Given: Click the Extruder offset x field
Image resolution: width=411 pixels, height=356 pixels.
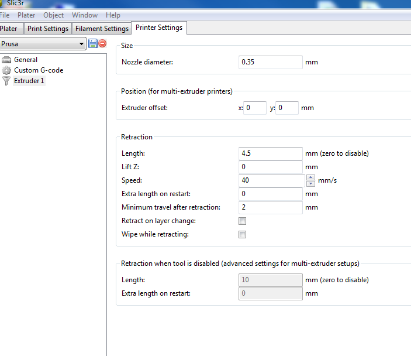Looking at the screenshot, I should 255,108.
